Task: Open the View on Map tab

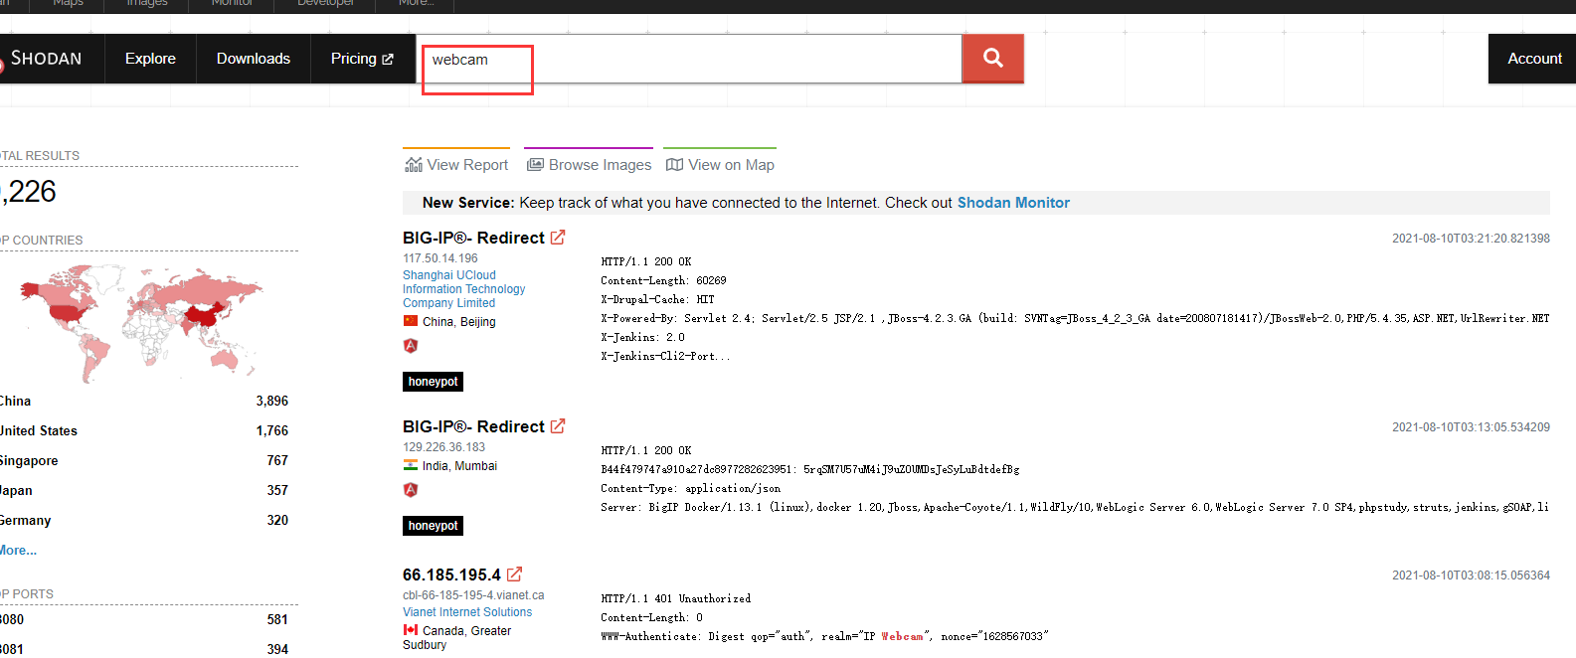Action: (x=720, y=165)
